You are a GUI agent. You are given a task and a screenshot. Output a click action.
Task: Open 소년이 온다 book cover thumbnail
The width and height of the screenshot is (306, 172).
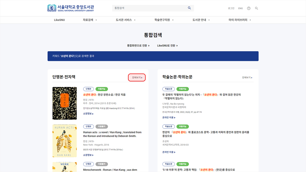pyautogui.click(x=65, y=103)
